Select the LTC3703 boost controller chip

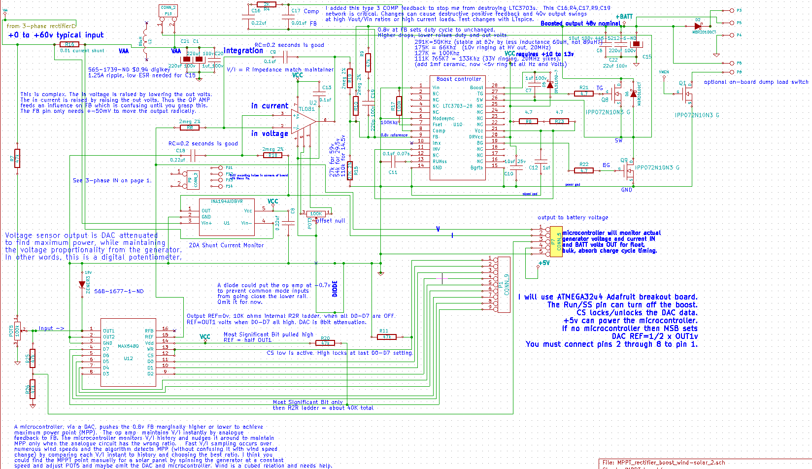tap(458, 128)
